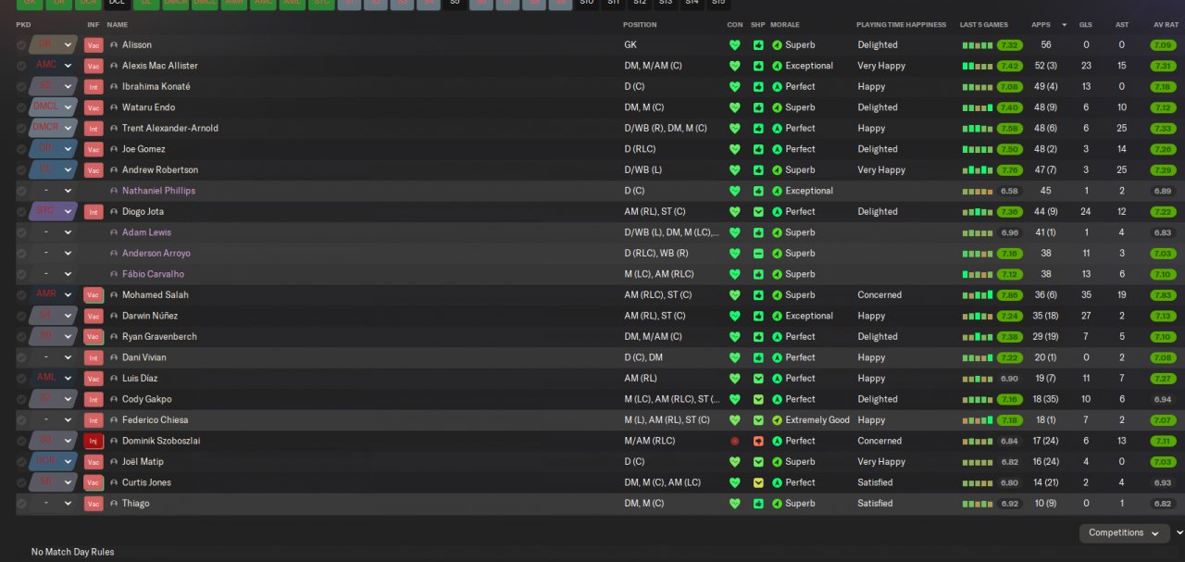Viewport: 1185px width, 562px height.
Task: Click Darwin Núñez's green heart condition icon
Action: pos(735,316)
